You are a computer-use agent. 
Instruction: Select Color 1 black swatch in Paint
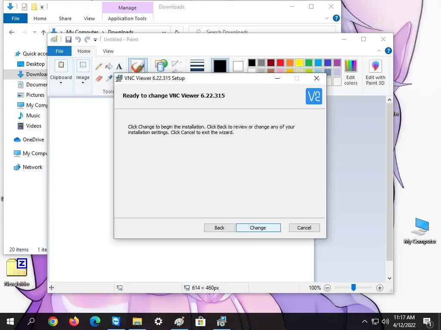(x=220, y=66)
